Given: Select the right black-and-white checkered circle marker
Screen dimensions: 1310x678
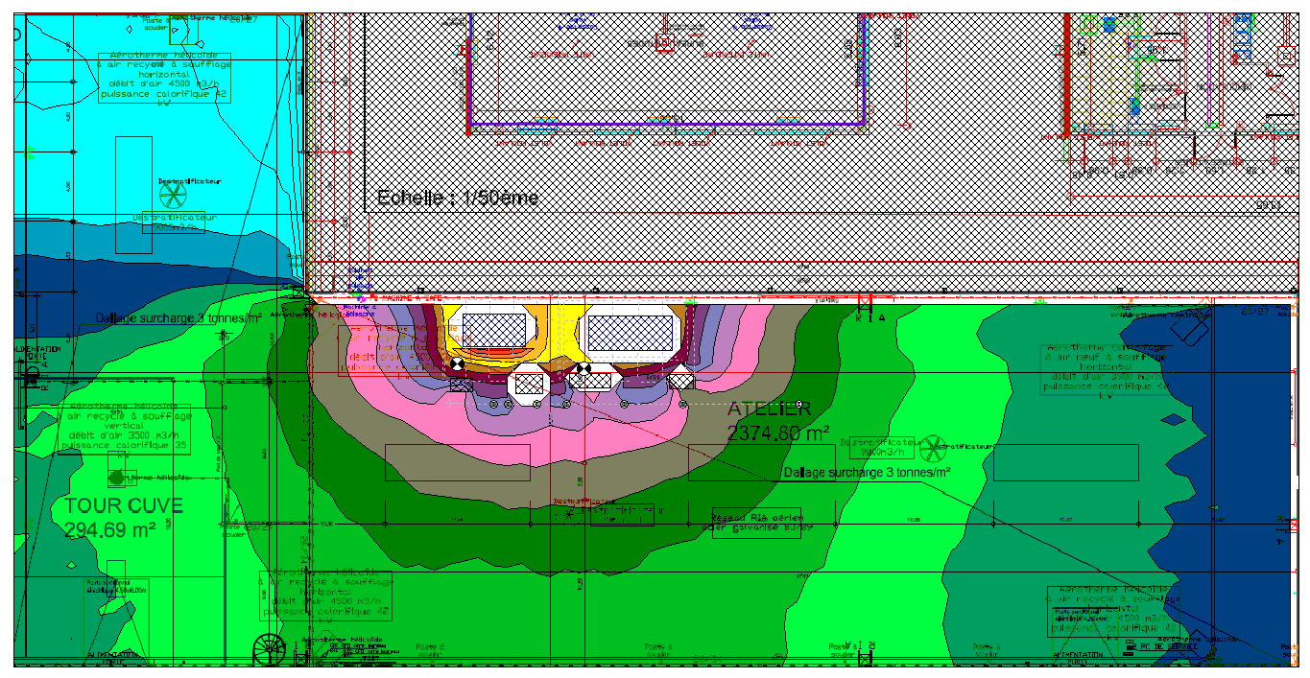Looking at the screenshot, I should point(583,368).
